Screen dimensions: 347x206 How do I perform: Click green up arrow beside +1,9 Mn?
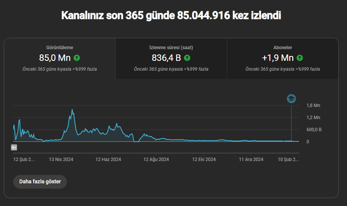(300, 58)
